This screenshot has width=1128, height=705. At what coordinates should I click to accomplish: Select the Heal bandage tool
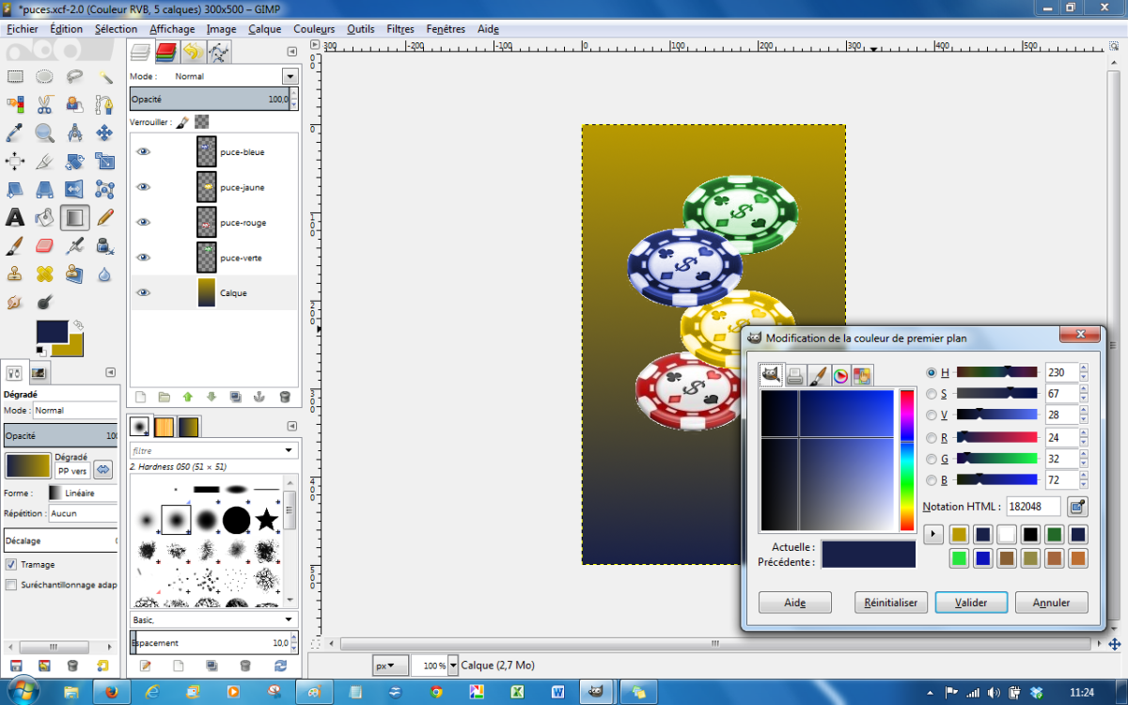click(44, 274)
